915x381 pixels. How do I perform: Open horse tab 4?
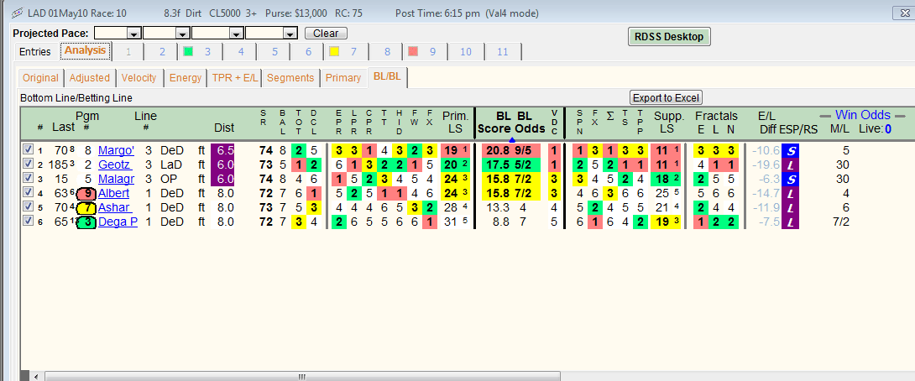coord(241,52)
